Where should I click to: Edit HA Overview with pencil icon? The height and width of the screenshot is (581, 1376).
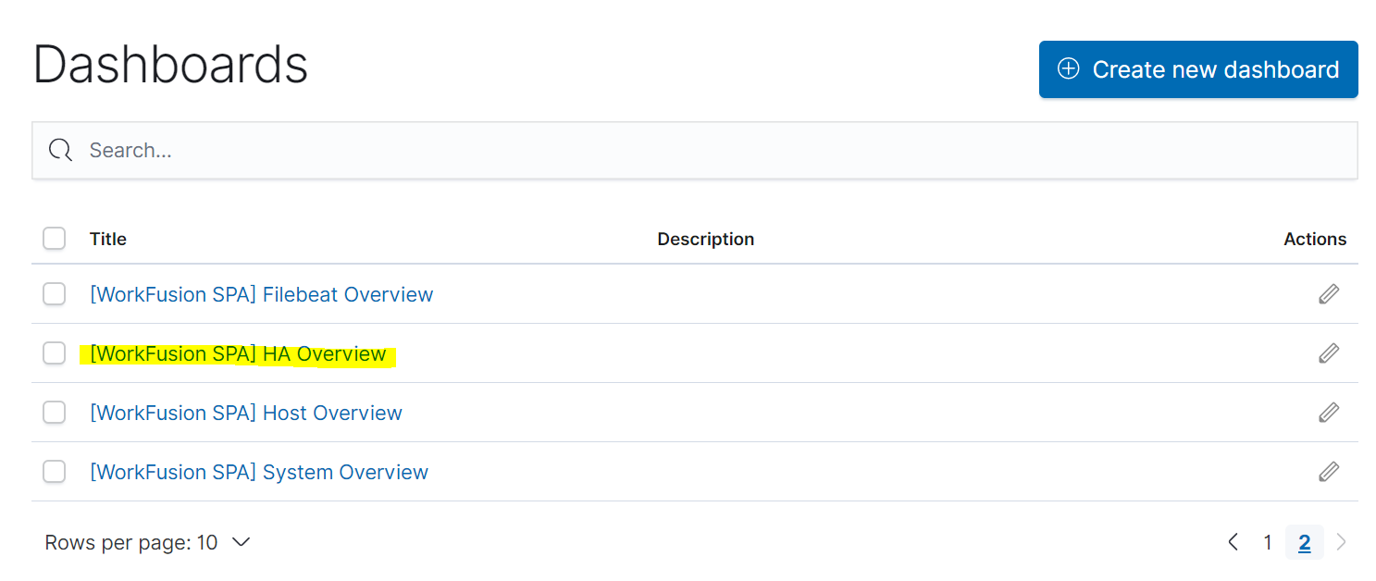(1329, 353)
